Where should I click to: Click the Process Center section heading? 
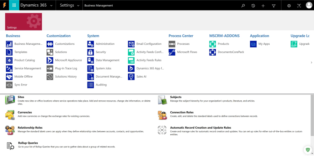181,36
